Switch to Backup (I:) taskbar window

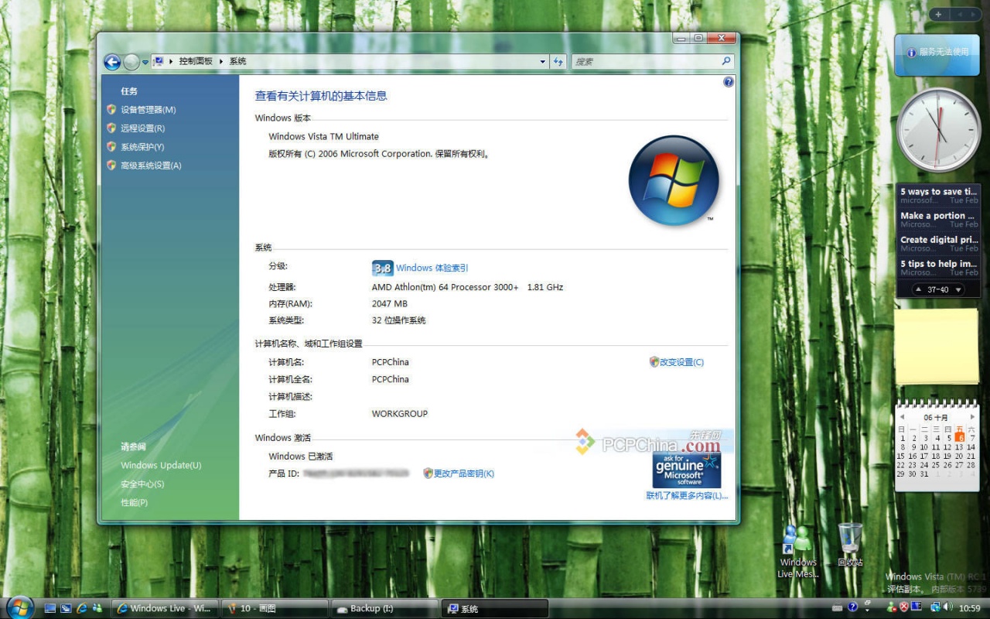click(384, 608)
